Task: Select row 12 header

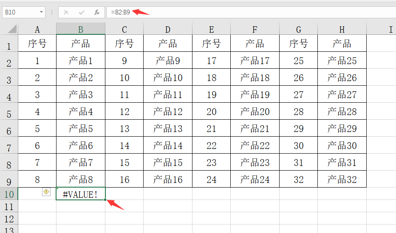Action: pos(9,219)
